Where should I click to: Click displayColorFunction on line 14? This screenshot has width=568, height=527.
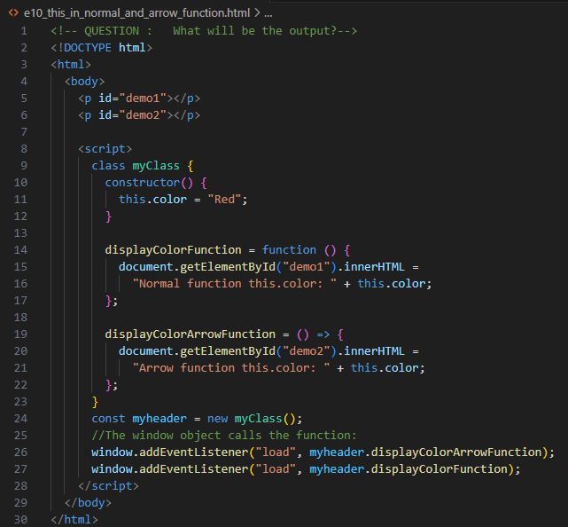tap(173, 250)
